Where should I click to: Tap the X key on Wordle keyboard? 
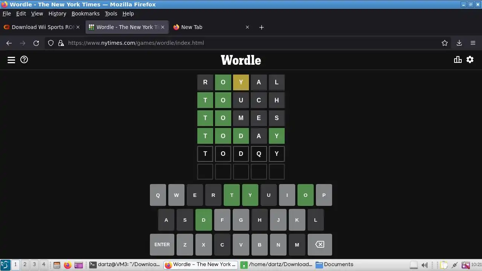pos(204,245)
